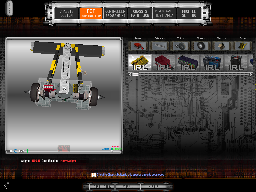Click the red wrench remove-part icon

tap(64, 148)
